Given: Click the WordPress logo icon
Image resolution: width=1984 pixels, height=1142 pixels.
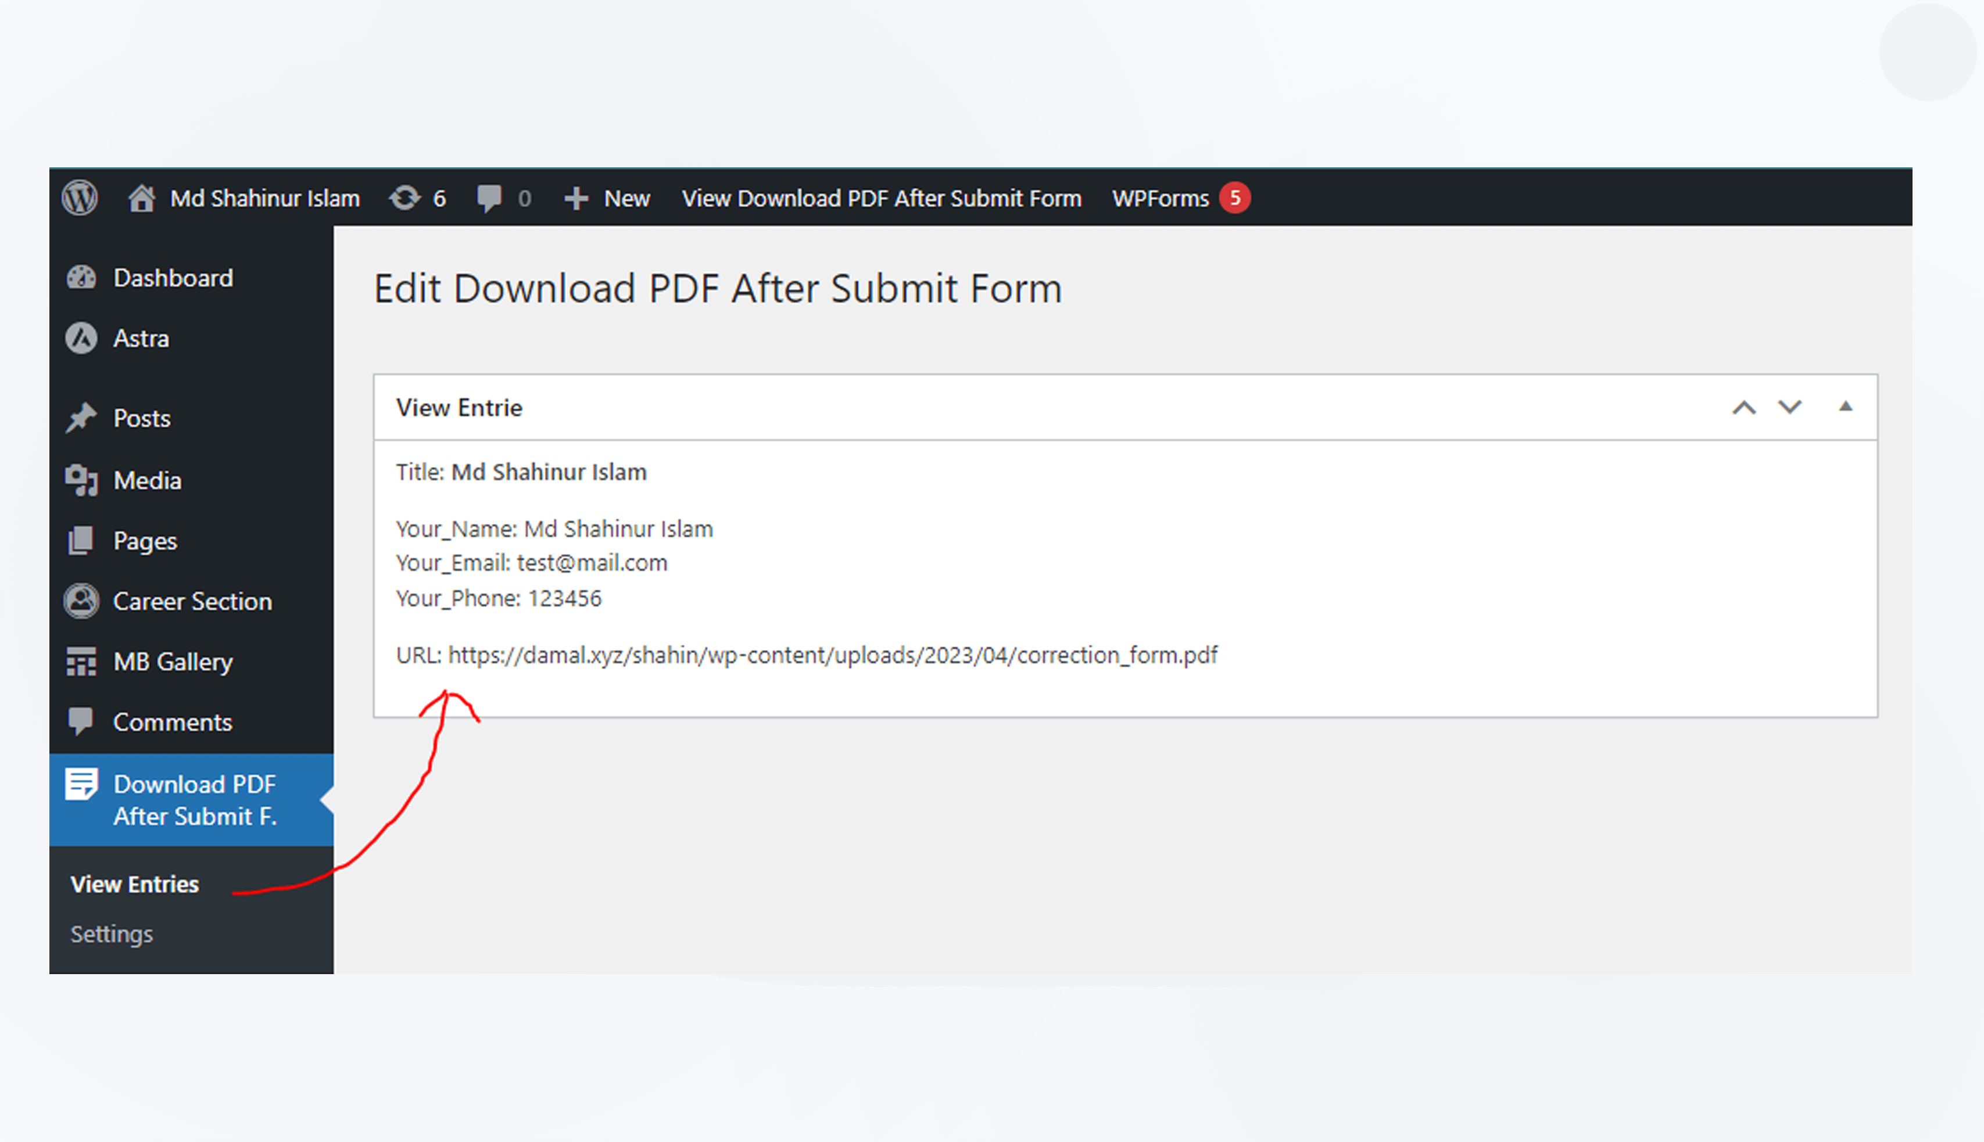Looking at the screenshot, I should coord(80,197).
